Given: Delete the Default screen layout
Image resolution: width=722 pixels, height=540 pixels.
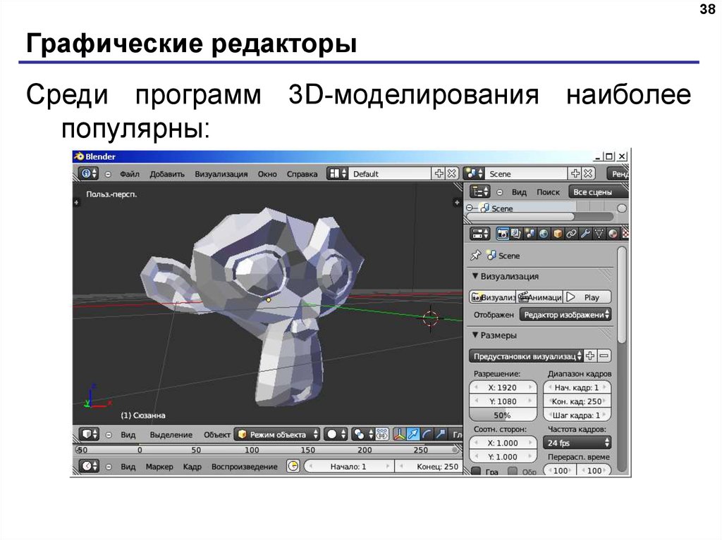Looking at the screenshot, I should coord(452,173).
